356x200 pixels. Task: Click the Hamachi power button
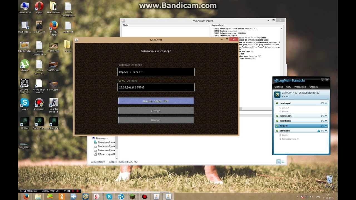coord(277,94)
